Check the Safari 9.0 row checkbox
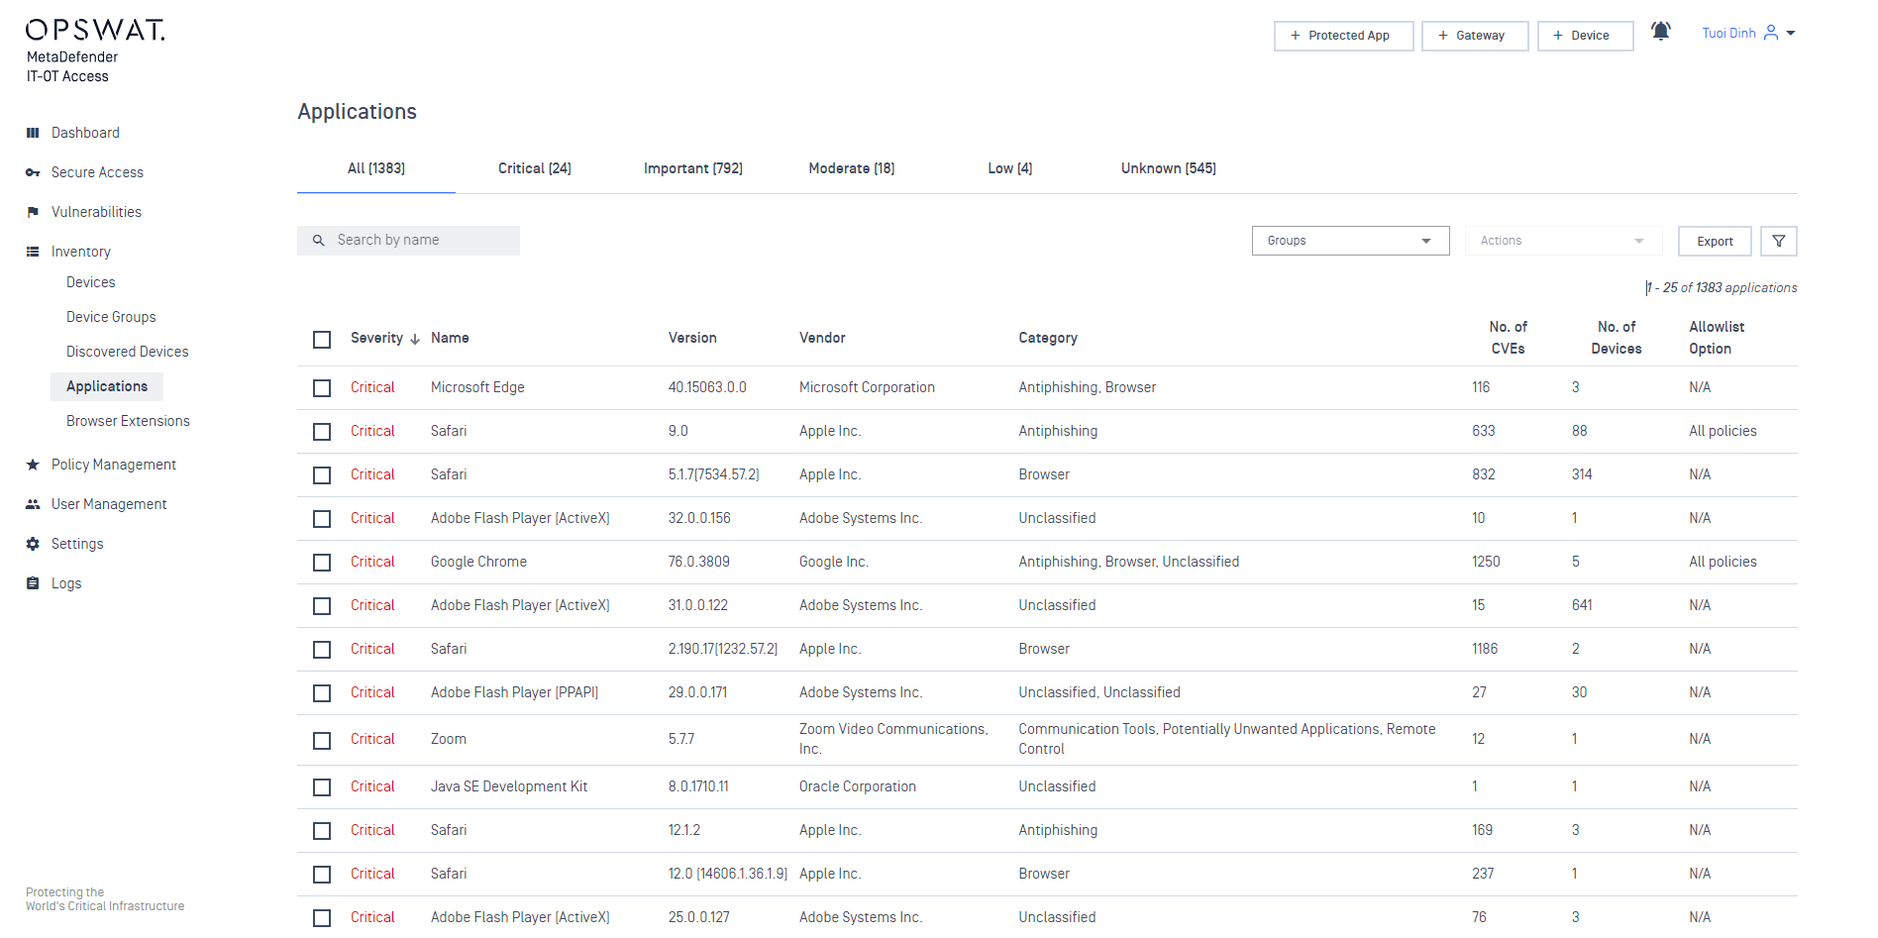 click(x=322, y=432)
